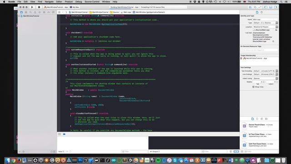Open the Project navigator folder icon
The width and height of the screenshot is (291, 164).
[x=21, y=12]
